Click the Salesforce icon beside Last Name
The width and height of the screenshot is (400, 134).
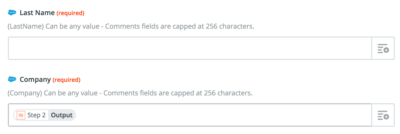pos(12,13)
